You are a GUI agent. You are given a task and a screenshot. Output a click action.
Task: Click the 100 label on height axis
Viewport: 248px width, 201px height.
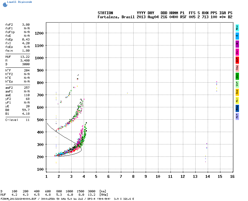(40, 169)
